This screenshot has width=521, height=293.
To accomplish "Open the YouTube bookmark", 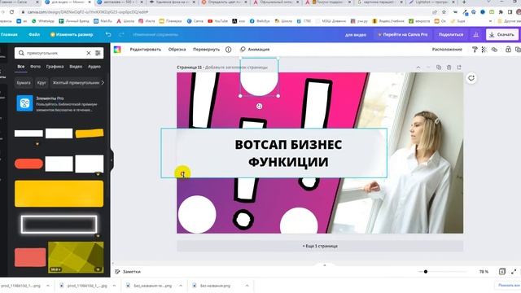I will pyautogui.click(x=217, y=21).
